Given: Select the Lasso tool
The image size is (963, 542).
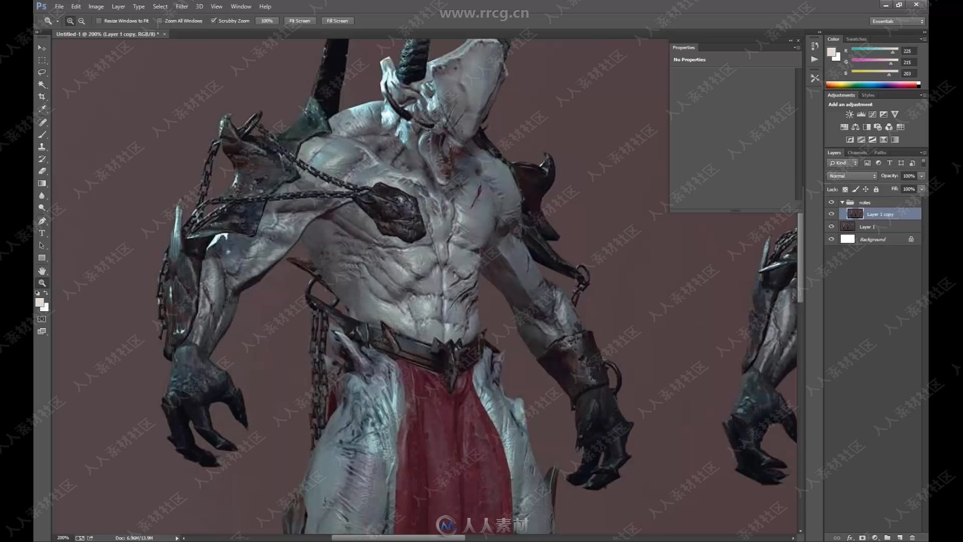Looking at the screenshot, I should coord(42,72).
